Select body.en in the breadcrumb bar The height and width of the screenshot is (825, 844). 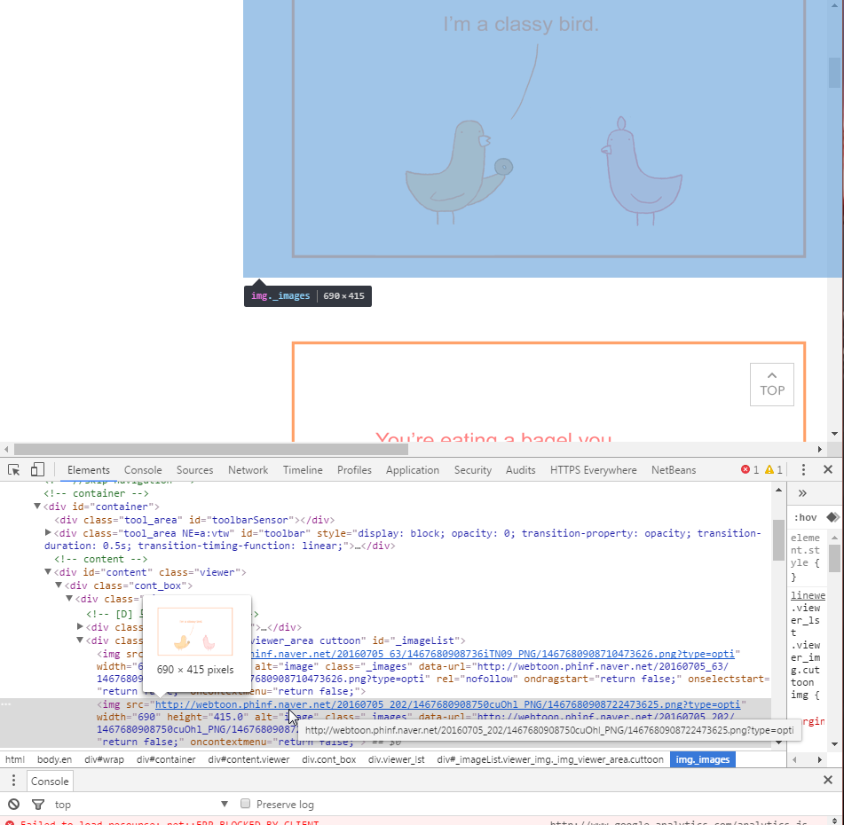click(54, 759)
